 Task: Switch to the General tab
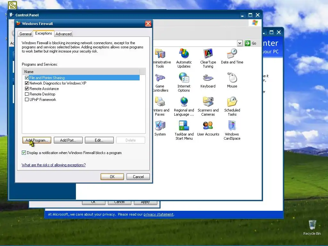25,34
